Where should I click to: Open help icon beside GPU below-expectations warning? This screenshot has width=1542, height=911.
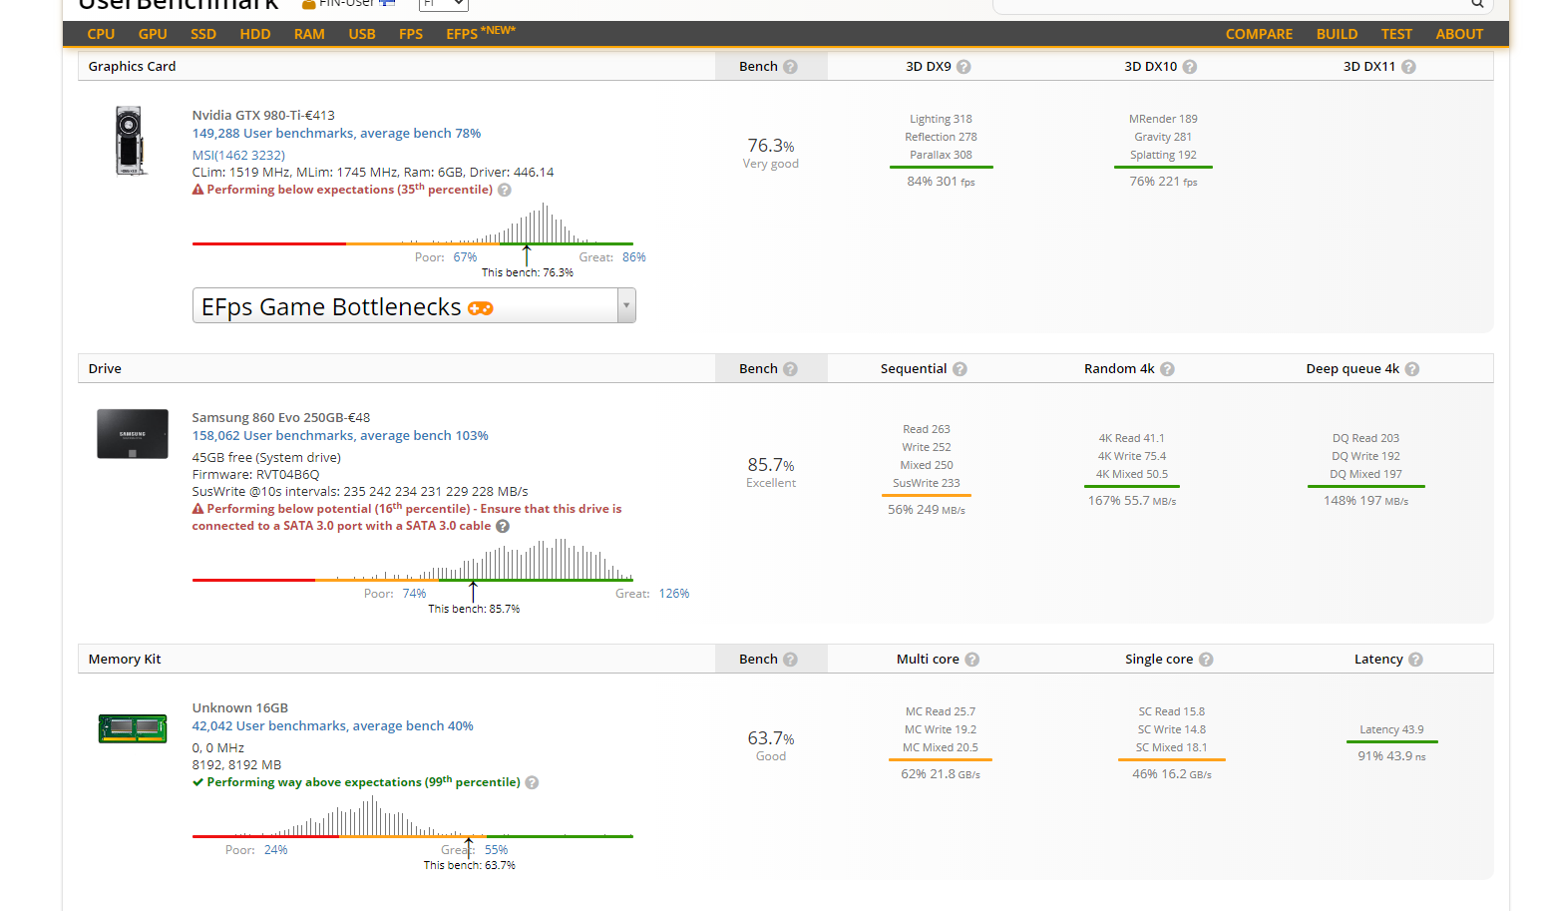(x=505, y=190)
